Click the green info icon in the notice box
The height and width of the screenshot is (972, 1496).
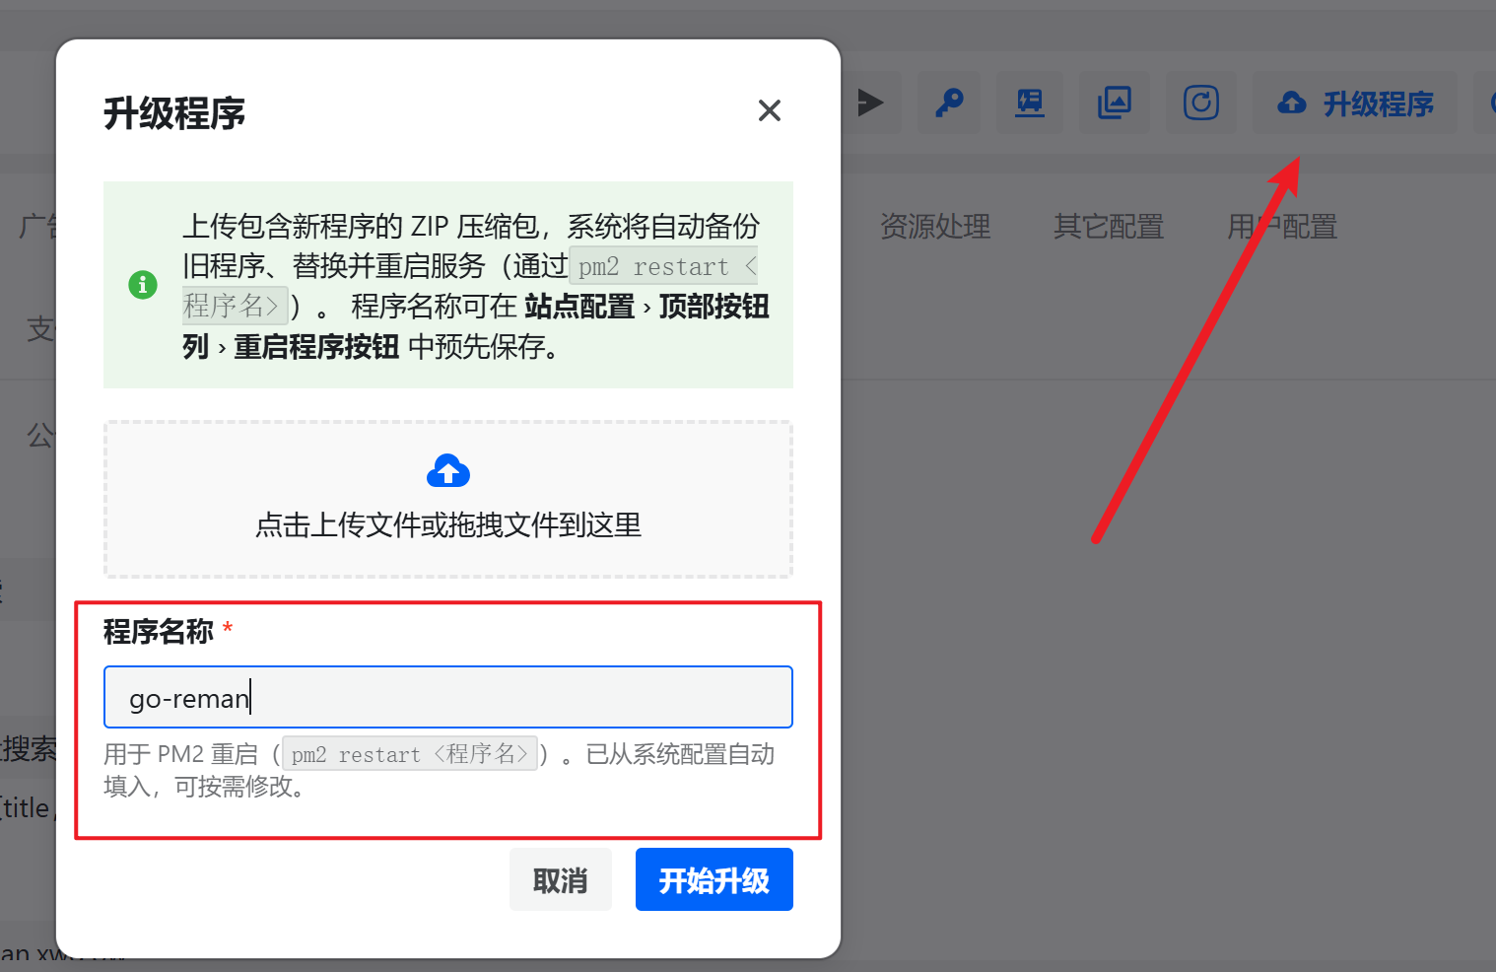coord(143,285)
